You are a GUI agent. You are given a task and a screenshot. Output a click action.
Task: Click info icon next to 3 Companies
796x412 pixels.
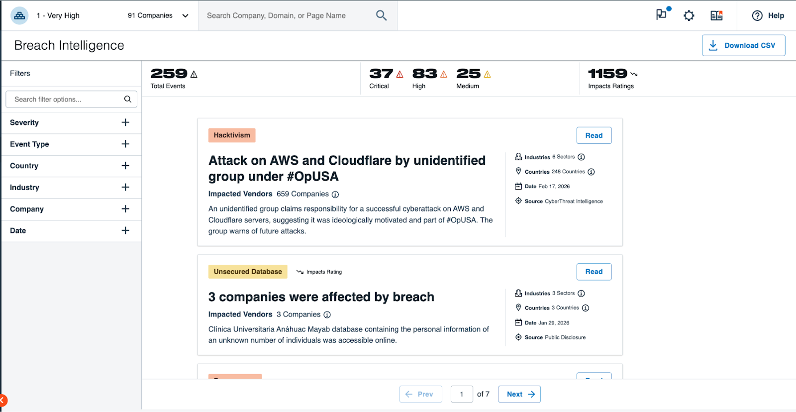click(327, 315)
